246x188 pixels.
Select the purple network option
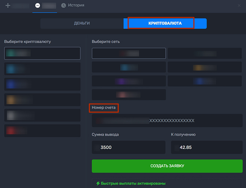coord(128,81)
